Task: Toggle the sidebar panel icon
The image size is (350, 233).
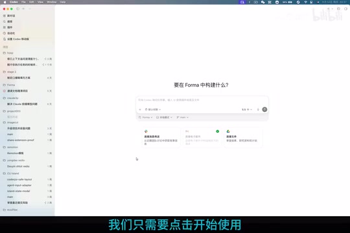Action: coord(18,9)
